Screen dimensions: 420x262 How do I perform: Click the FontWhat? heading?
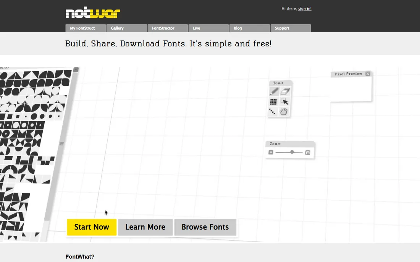80,257
